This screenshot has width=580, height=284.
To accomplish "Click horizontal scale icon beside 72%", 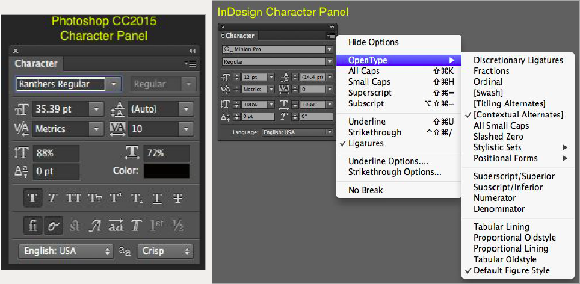I will point(132,152).
